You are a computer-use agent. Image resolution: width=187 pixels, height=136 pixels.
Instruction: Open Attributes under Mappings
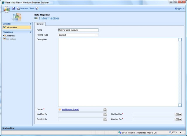pyautogui.click(x=11, y=36)
